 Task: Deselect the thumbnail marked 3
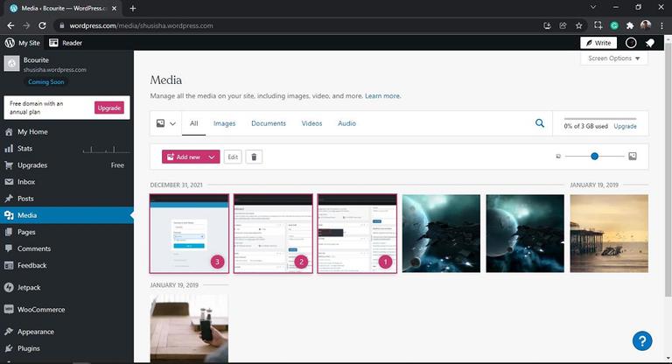[x=189, y=234]
